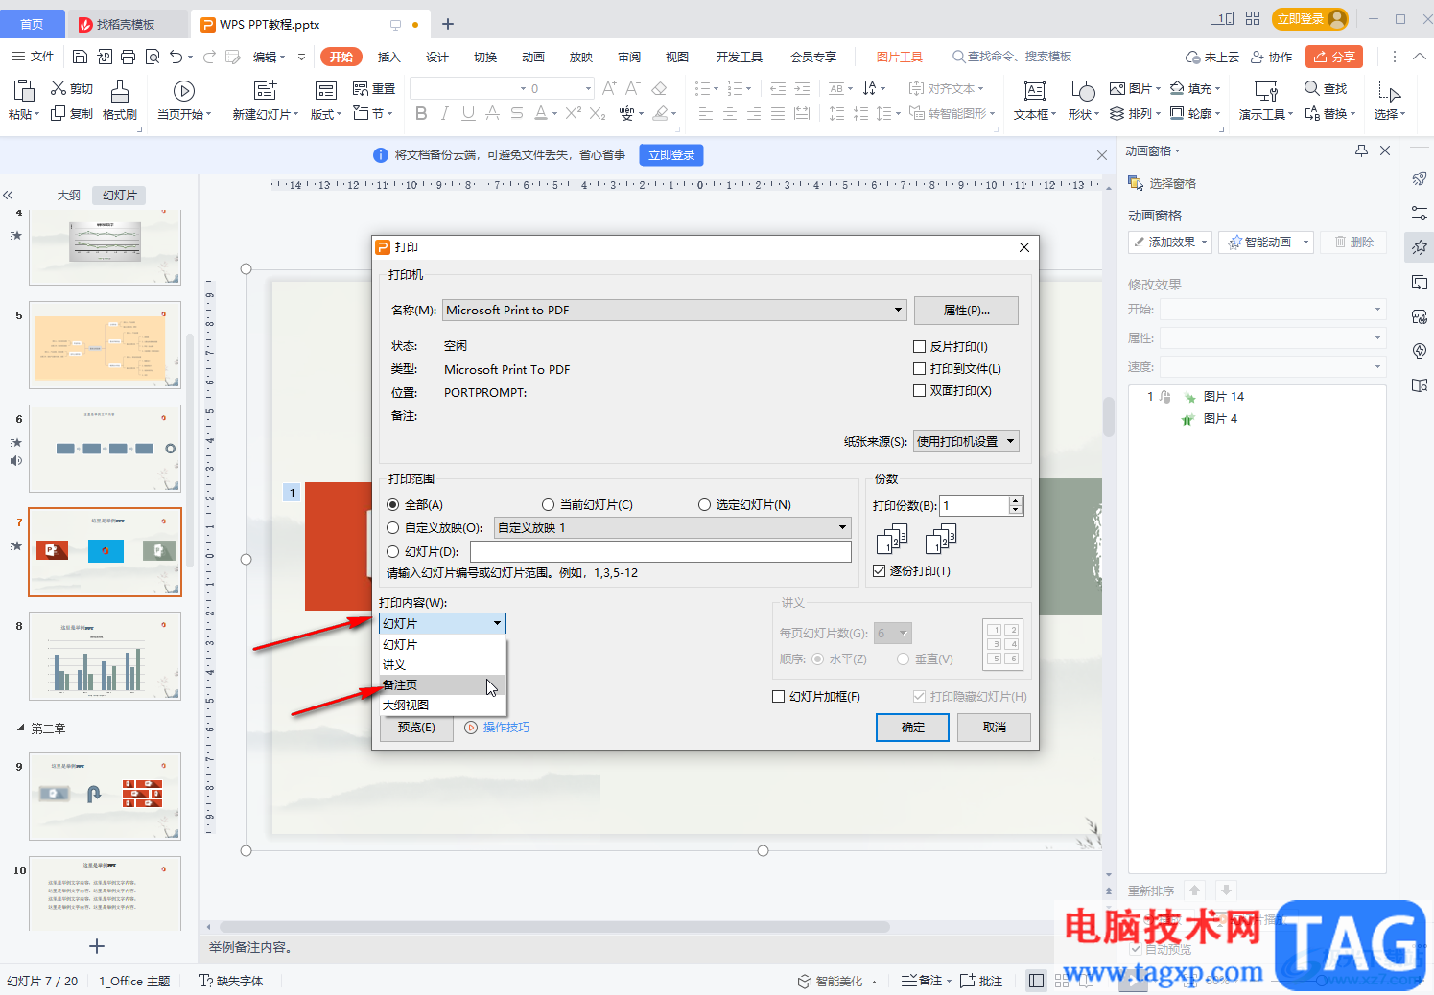Click the slide numbers input field
1434x995 pixels.
pos(660,551)
